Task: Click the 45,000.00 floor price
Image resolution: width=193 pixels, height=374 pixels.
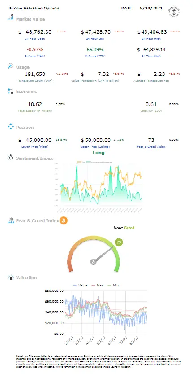Action: [x=38, y=140]
